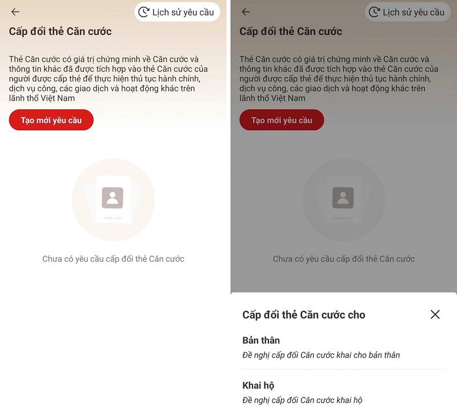Tap the Cấp đổi thẻ Căn cước heading on bright screen
Viewport: 457px width, 408px height.
[x=60, y=31]
